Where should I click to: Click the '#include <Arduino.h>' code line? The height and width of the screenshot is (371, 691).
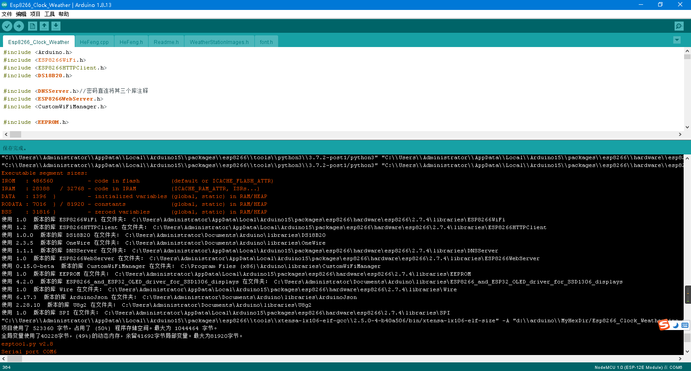[38, 52]
